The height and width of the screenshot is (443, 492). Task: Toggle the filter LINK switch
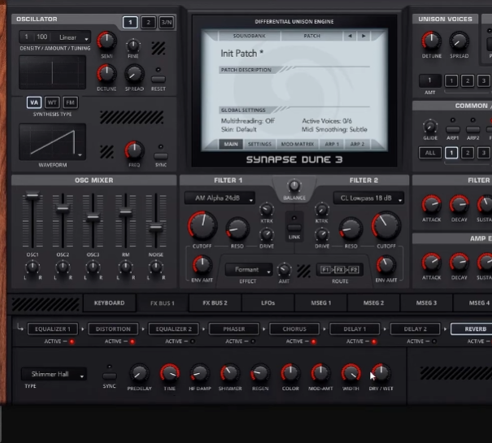pyautogui.click(x=294, y=227)
